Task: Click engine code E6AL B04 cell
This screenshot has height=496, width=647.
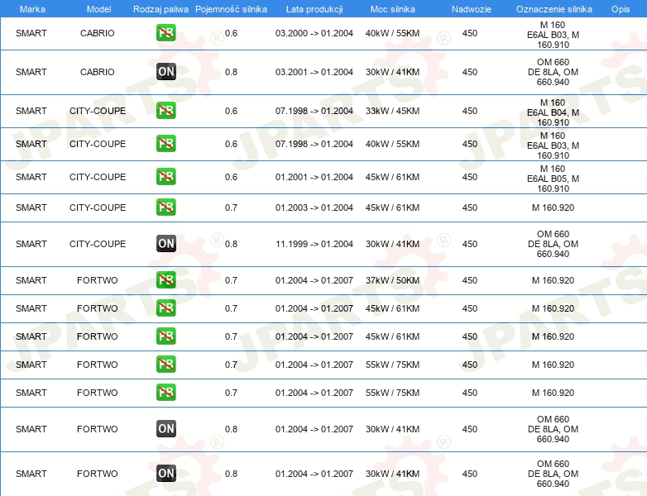Action: coord(553,112)
